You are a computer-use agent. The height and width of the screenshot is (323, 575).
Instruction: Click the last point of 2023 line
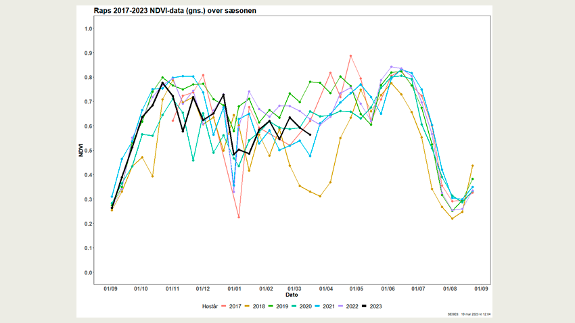pos(310,134)
